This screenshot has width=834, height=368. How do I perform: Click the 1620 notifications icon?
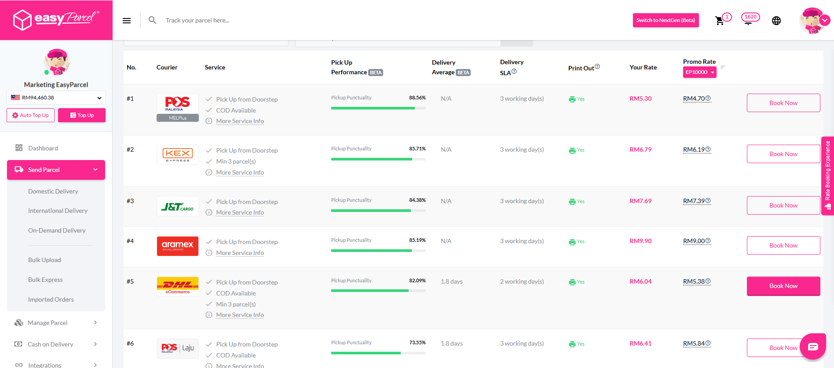tap(750, 18)
